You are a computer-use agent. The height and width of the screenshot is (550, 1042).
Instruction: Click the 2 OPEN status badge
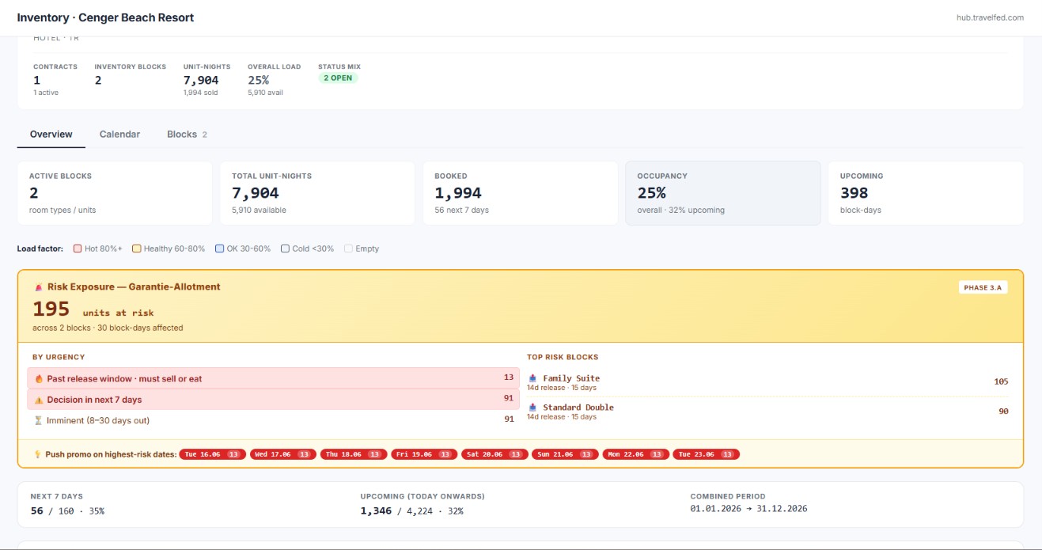pos(338,78)
